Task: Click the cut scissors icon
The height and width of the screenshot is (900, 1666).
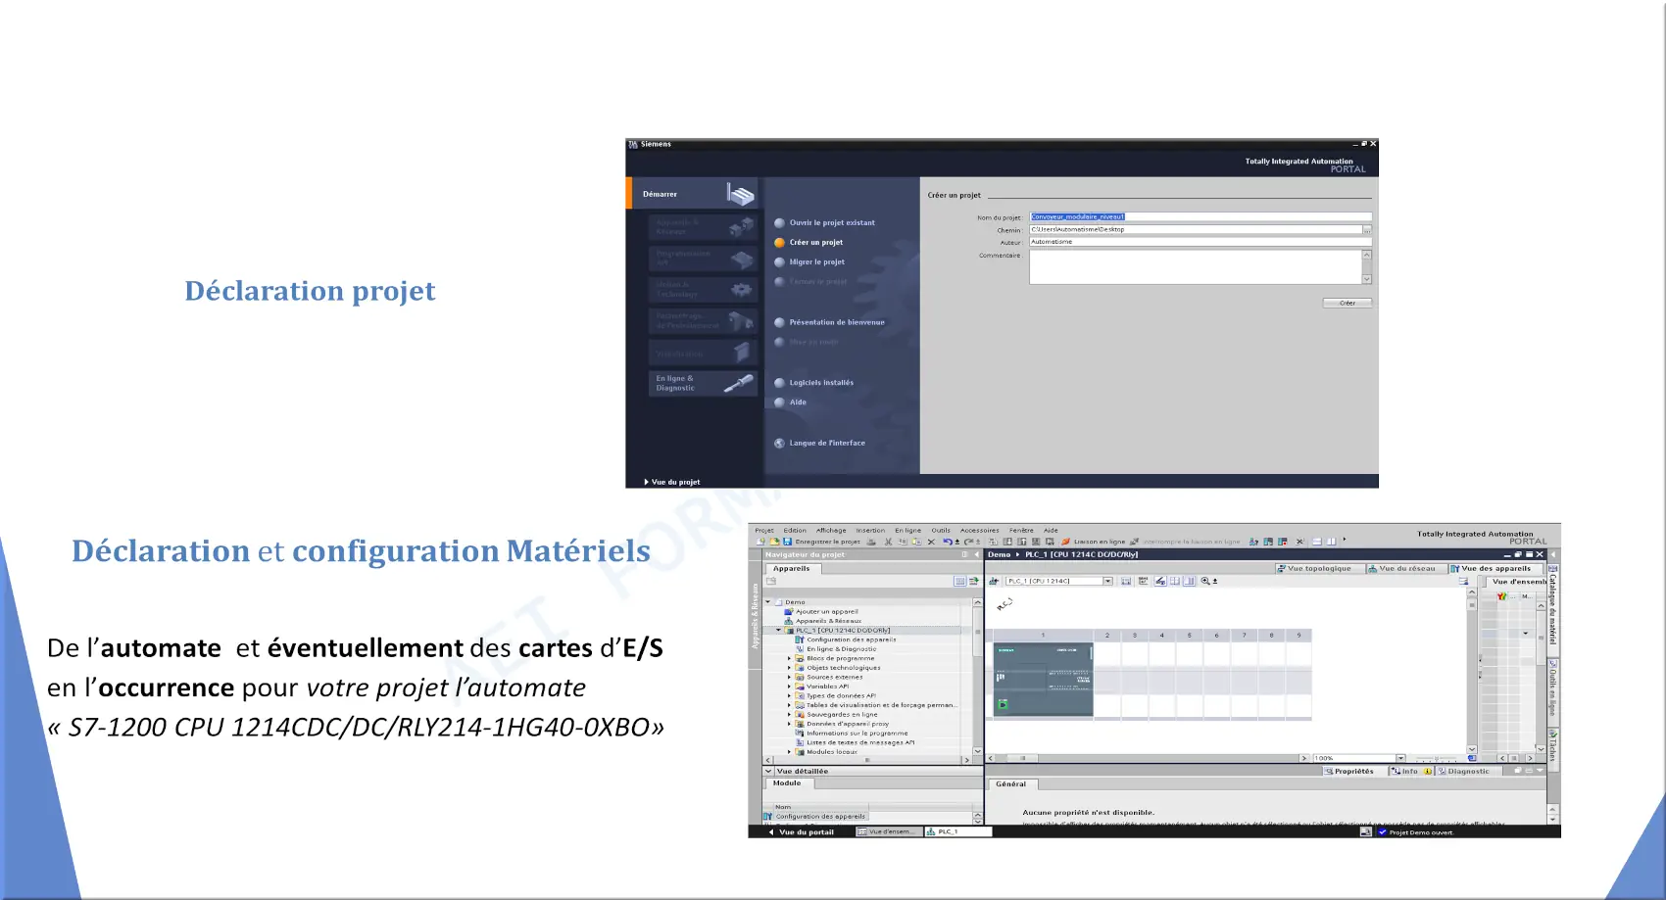Action: pyautogui.click(x=889, y=542)
